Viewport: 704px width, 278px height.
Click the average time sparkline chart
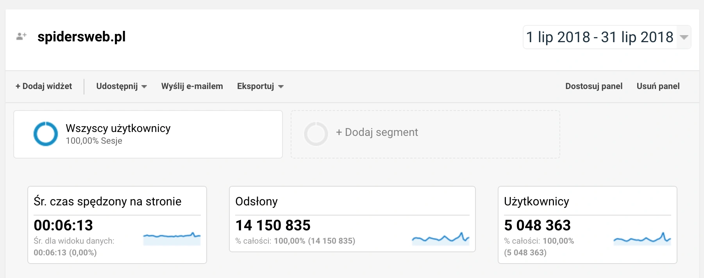(172, 238)
